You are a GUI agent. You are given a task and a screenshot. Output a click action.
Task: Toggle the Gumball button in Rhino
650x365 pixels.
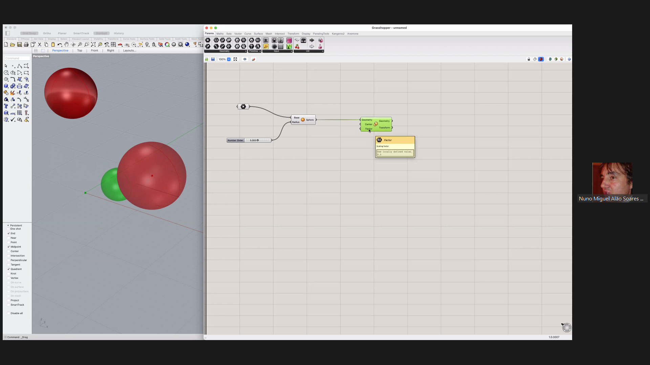pos(101,33)
